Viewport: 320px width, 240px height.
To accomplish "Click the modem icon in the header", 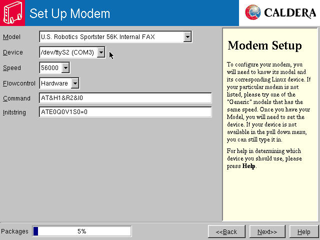I will tap(12, 13).
